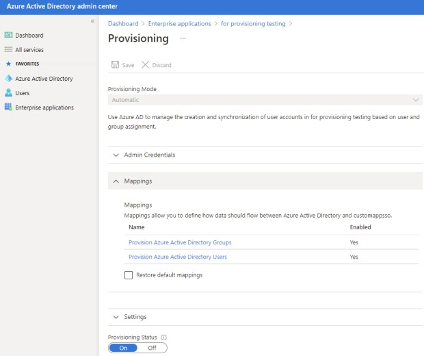
Task: Click the 'for provisioning testing' breadcrumb
Action: (x=253, y=23)
